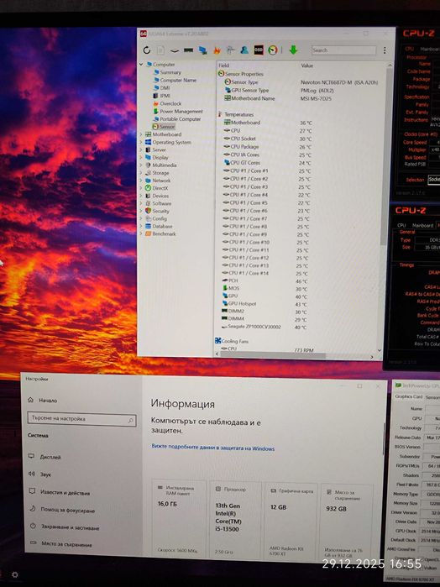Click the blue networked computers toolbar icon
Viewport: 440px width, 587px height.
[202, 50]
